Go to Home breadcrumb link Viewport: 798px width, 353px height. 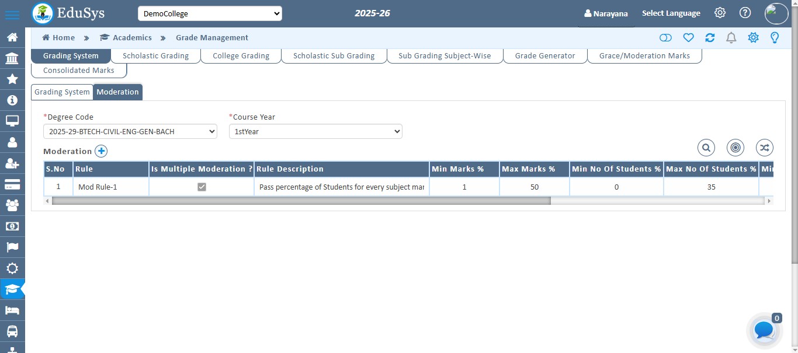pyautogui.click(x=58, y=37)
